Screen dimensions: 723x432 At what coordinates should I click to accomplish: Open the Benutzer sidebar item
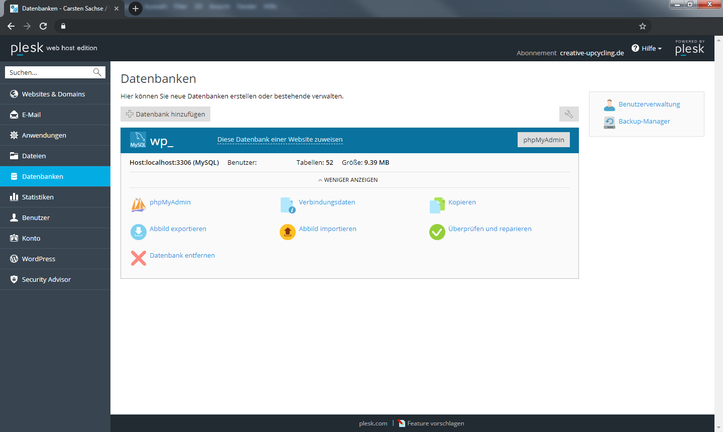click(55, 218)
